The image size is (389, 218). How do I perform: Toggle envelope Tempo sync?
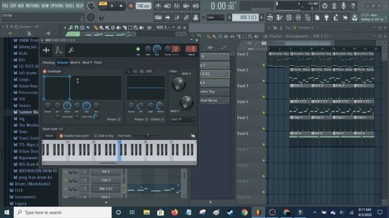119,119
